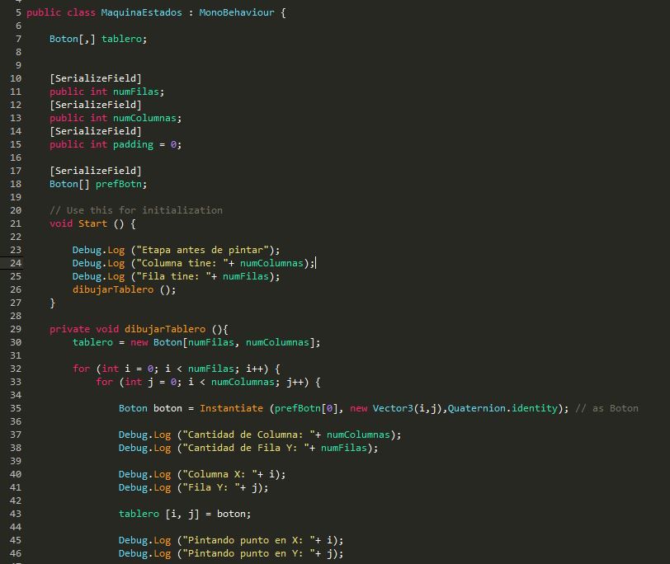Click line number 35 in the gutter
The width and height of the screenshot is (670, 564).
(16, 409)
